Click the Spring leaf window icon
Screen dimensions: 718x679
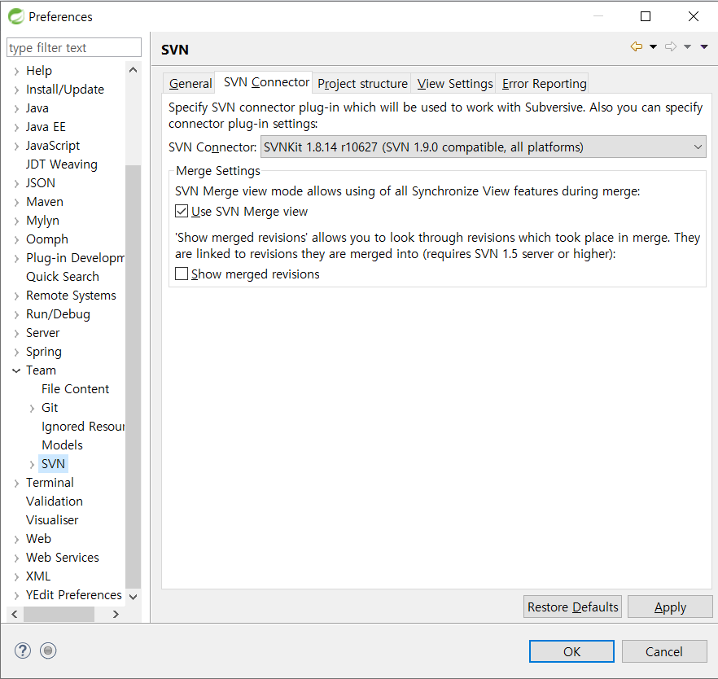click(x=16, y=16)
